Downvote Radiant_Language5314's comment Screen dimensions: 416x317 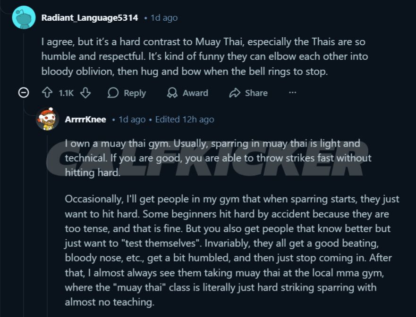85,93
